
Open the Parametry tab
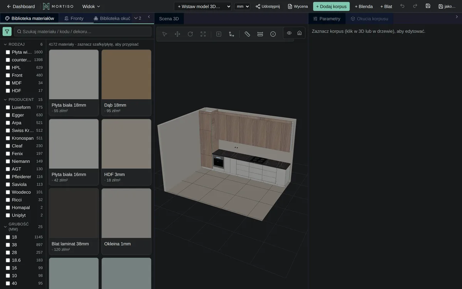pos(327,18)
